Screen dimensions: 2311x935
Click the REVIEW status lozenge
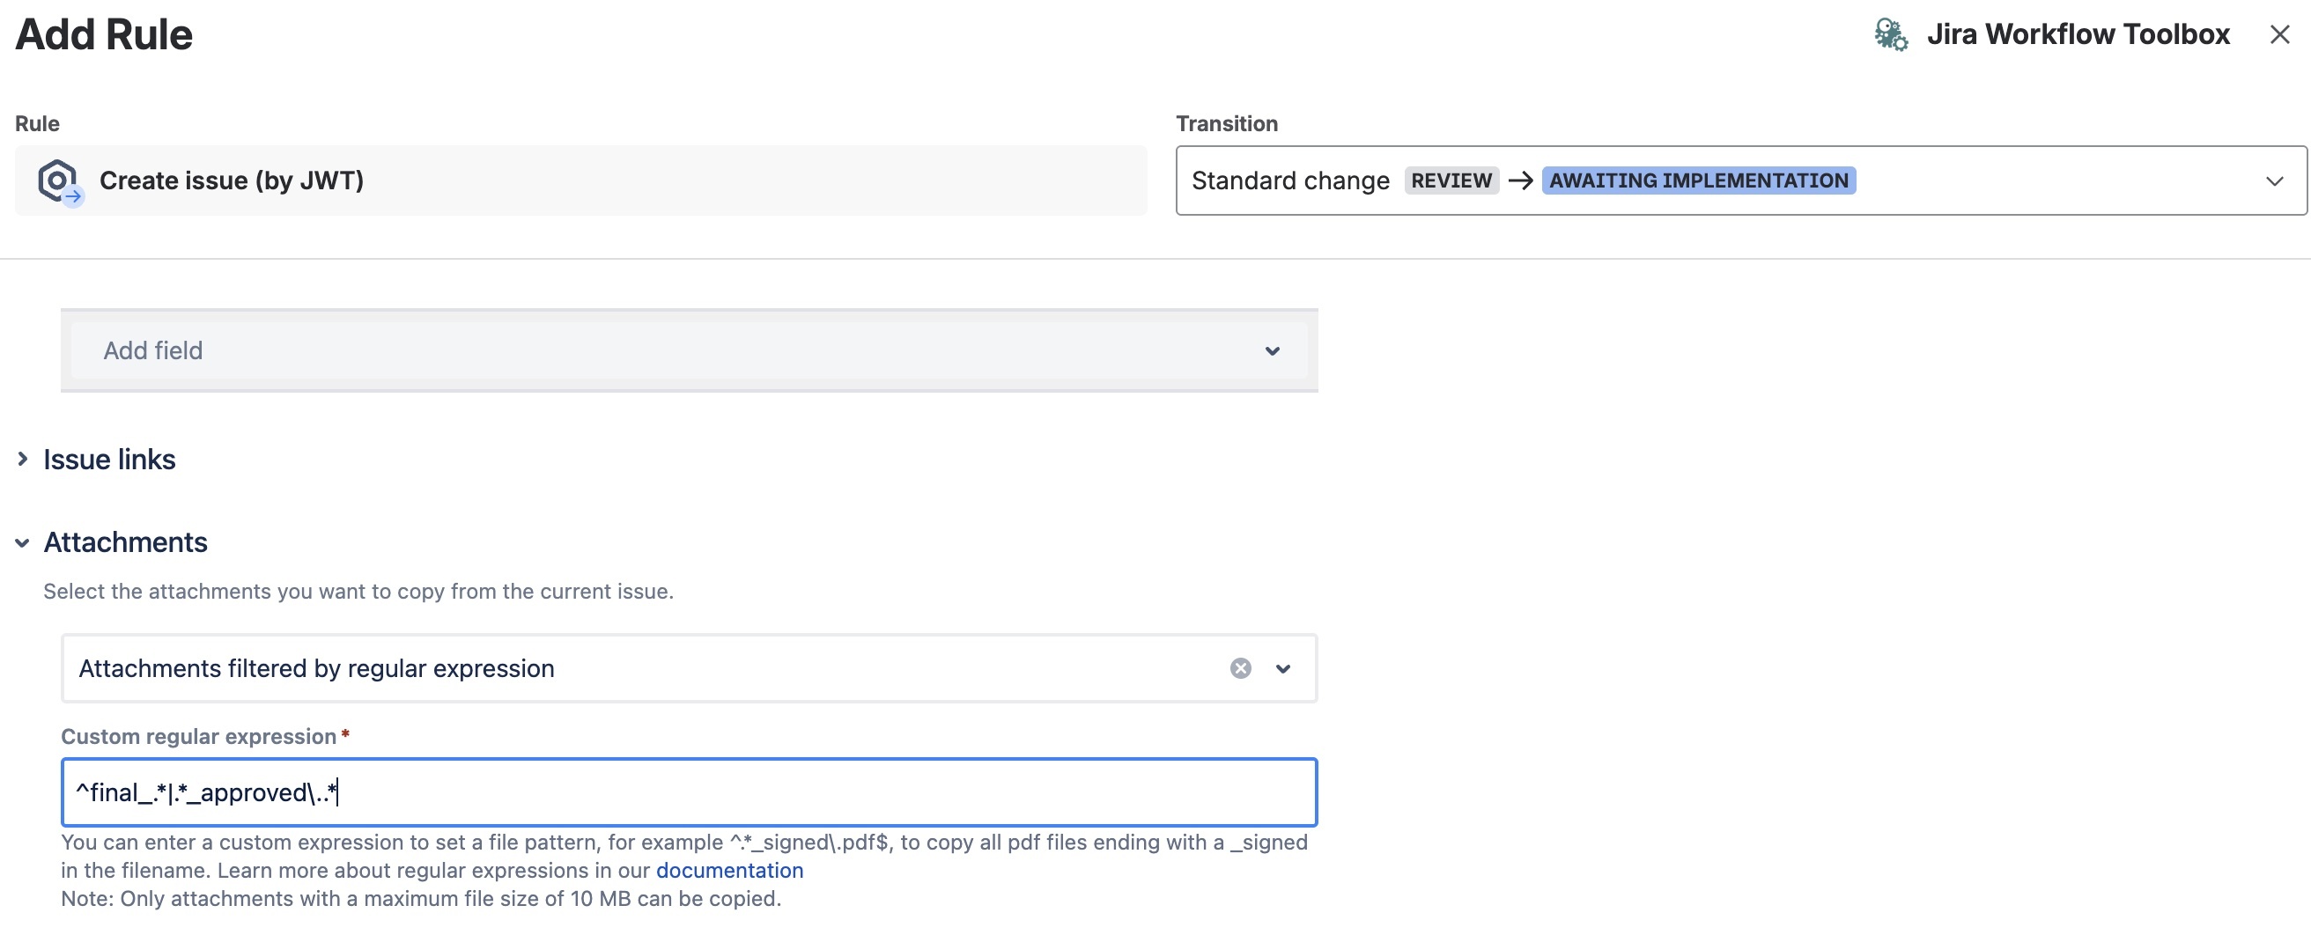pyautogui.click(x=1451, y=181)
